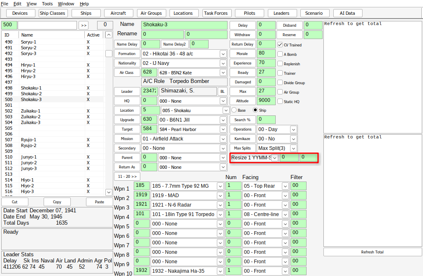423x276 pixels.
Task: Expand the Max Split(3) dropdown
Action: coord(293,148)
